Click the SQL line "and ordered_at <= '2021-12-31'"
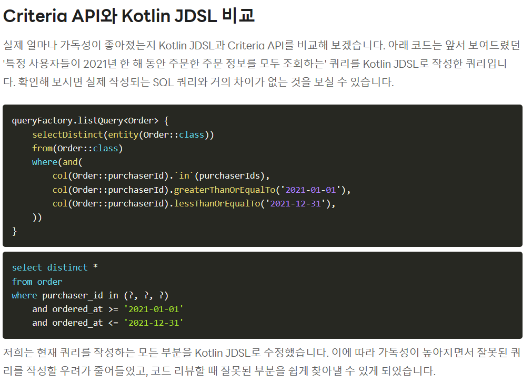The width and height of the screenshot is (532, 383). click(x=107, y=323)
